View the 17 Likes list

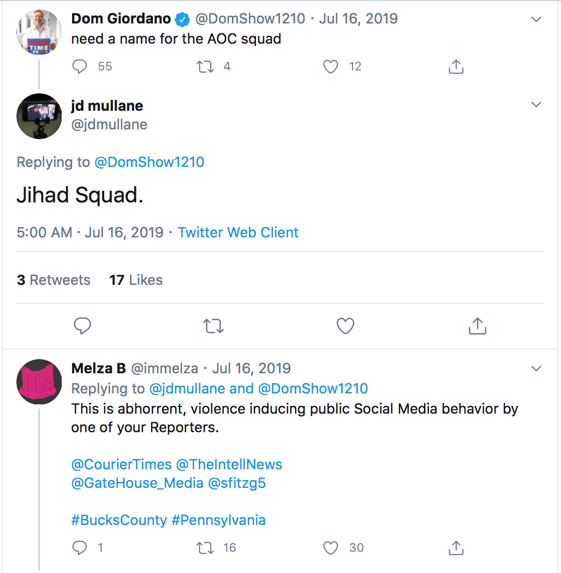[136, 280]
